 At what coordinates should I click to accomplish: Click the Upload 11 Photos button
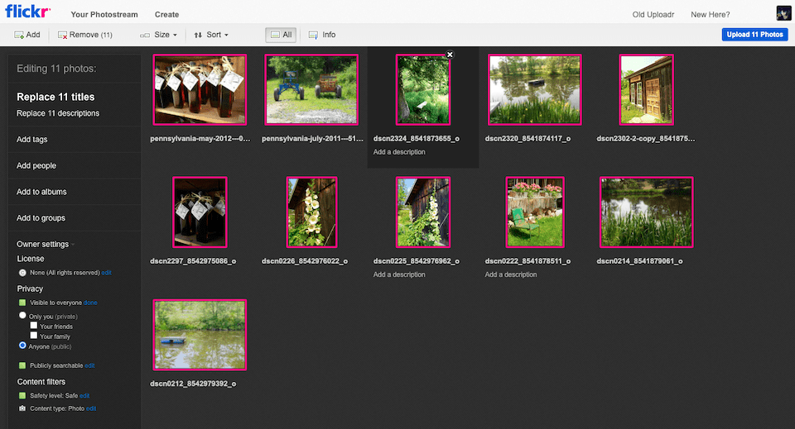click(x=754, y=35)
